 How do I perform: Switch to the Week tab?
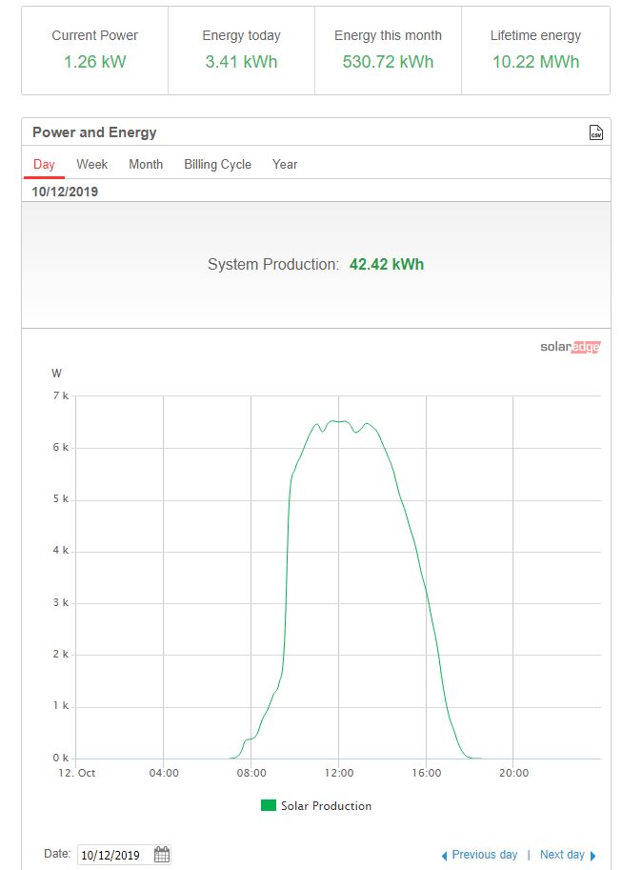tap(92, 164)
